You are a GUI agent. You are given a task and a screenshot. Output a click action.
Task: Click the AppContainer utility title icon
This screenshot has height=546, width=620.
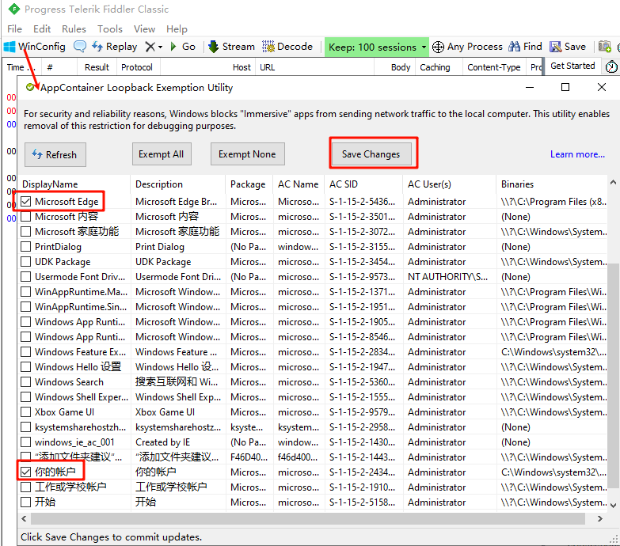[x=30, y=87]
